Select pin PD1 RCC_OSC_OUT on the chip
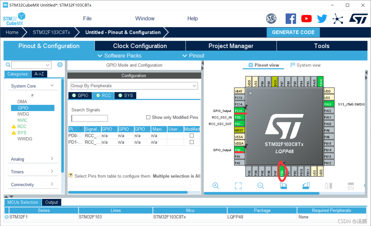Image resolution: width=371 pixels, height=226 pixels. [x=240, y=124]
